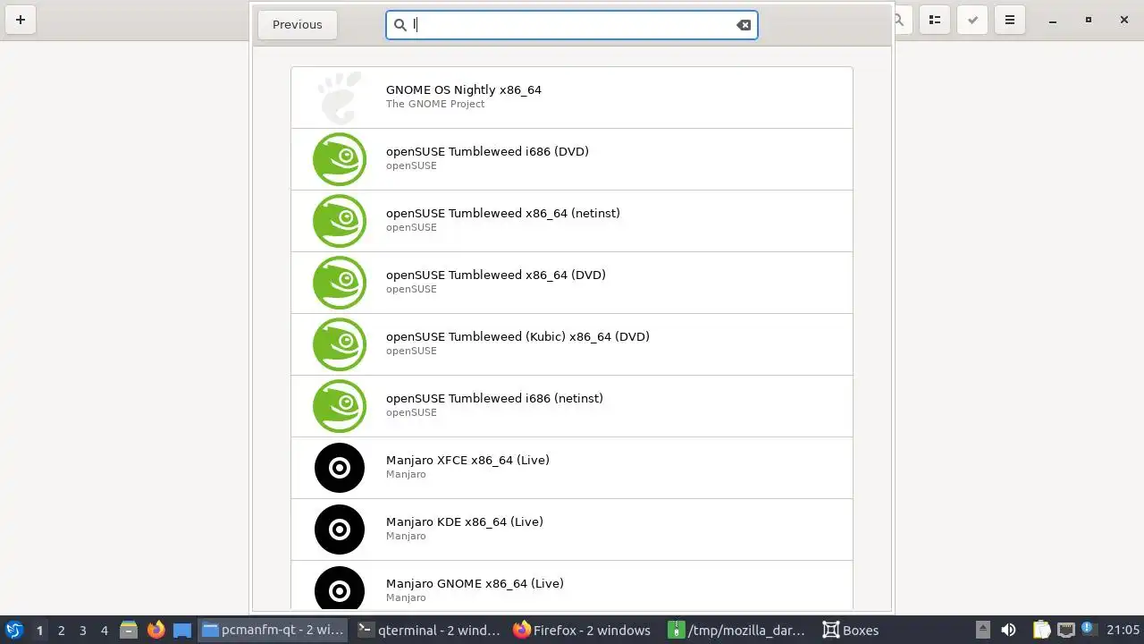1144x644 pixels.
Task: Open update notifier tray icon
Action: 1088,630
